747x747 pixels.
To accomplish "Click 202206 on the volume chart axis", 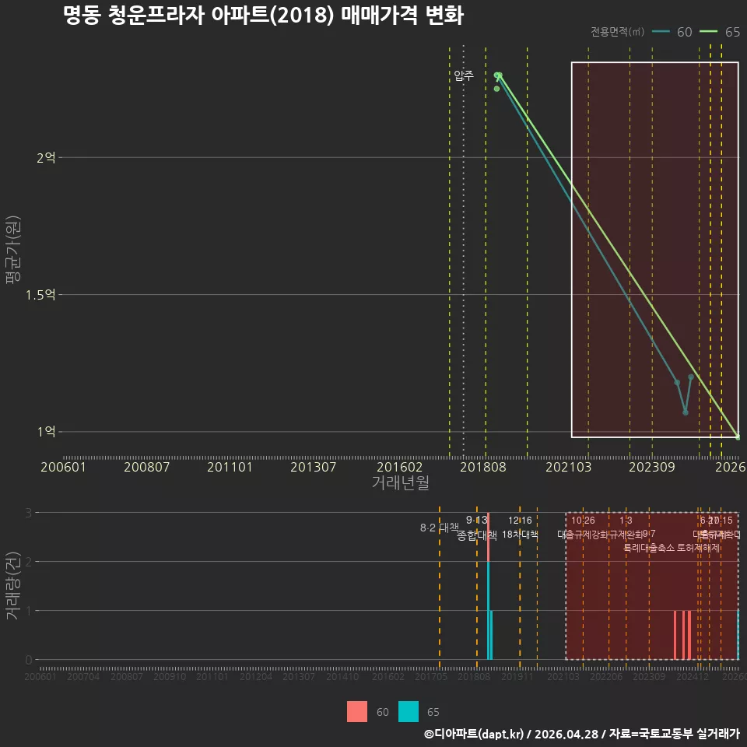I will 606,676.
